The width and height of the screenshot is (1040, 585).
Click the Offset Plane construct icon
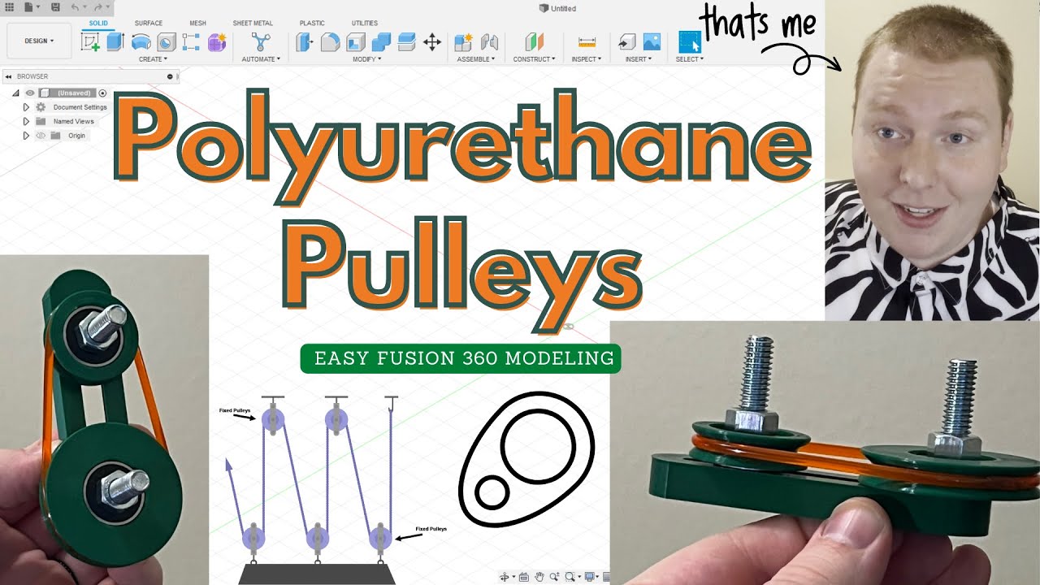click(534, 42)
